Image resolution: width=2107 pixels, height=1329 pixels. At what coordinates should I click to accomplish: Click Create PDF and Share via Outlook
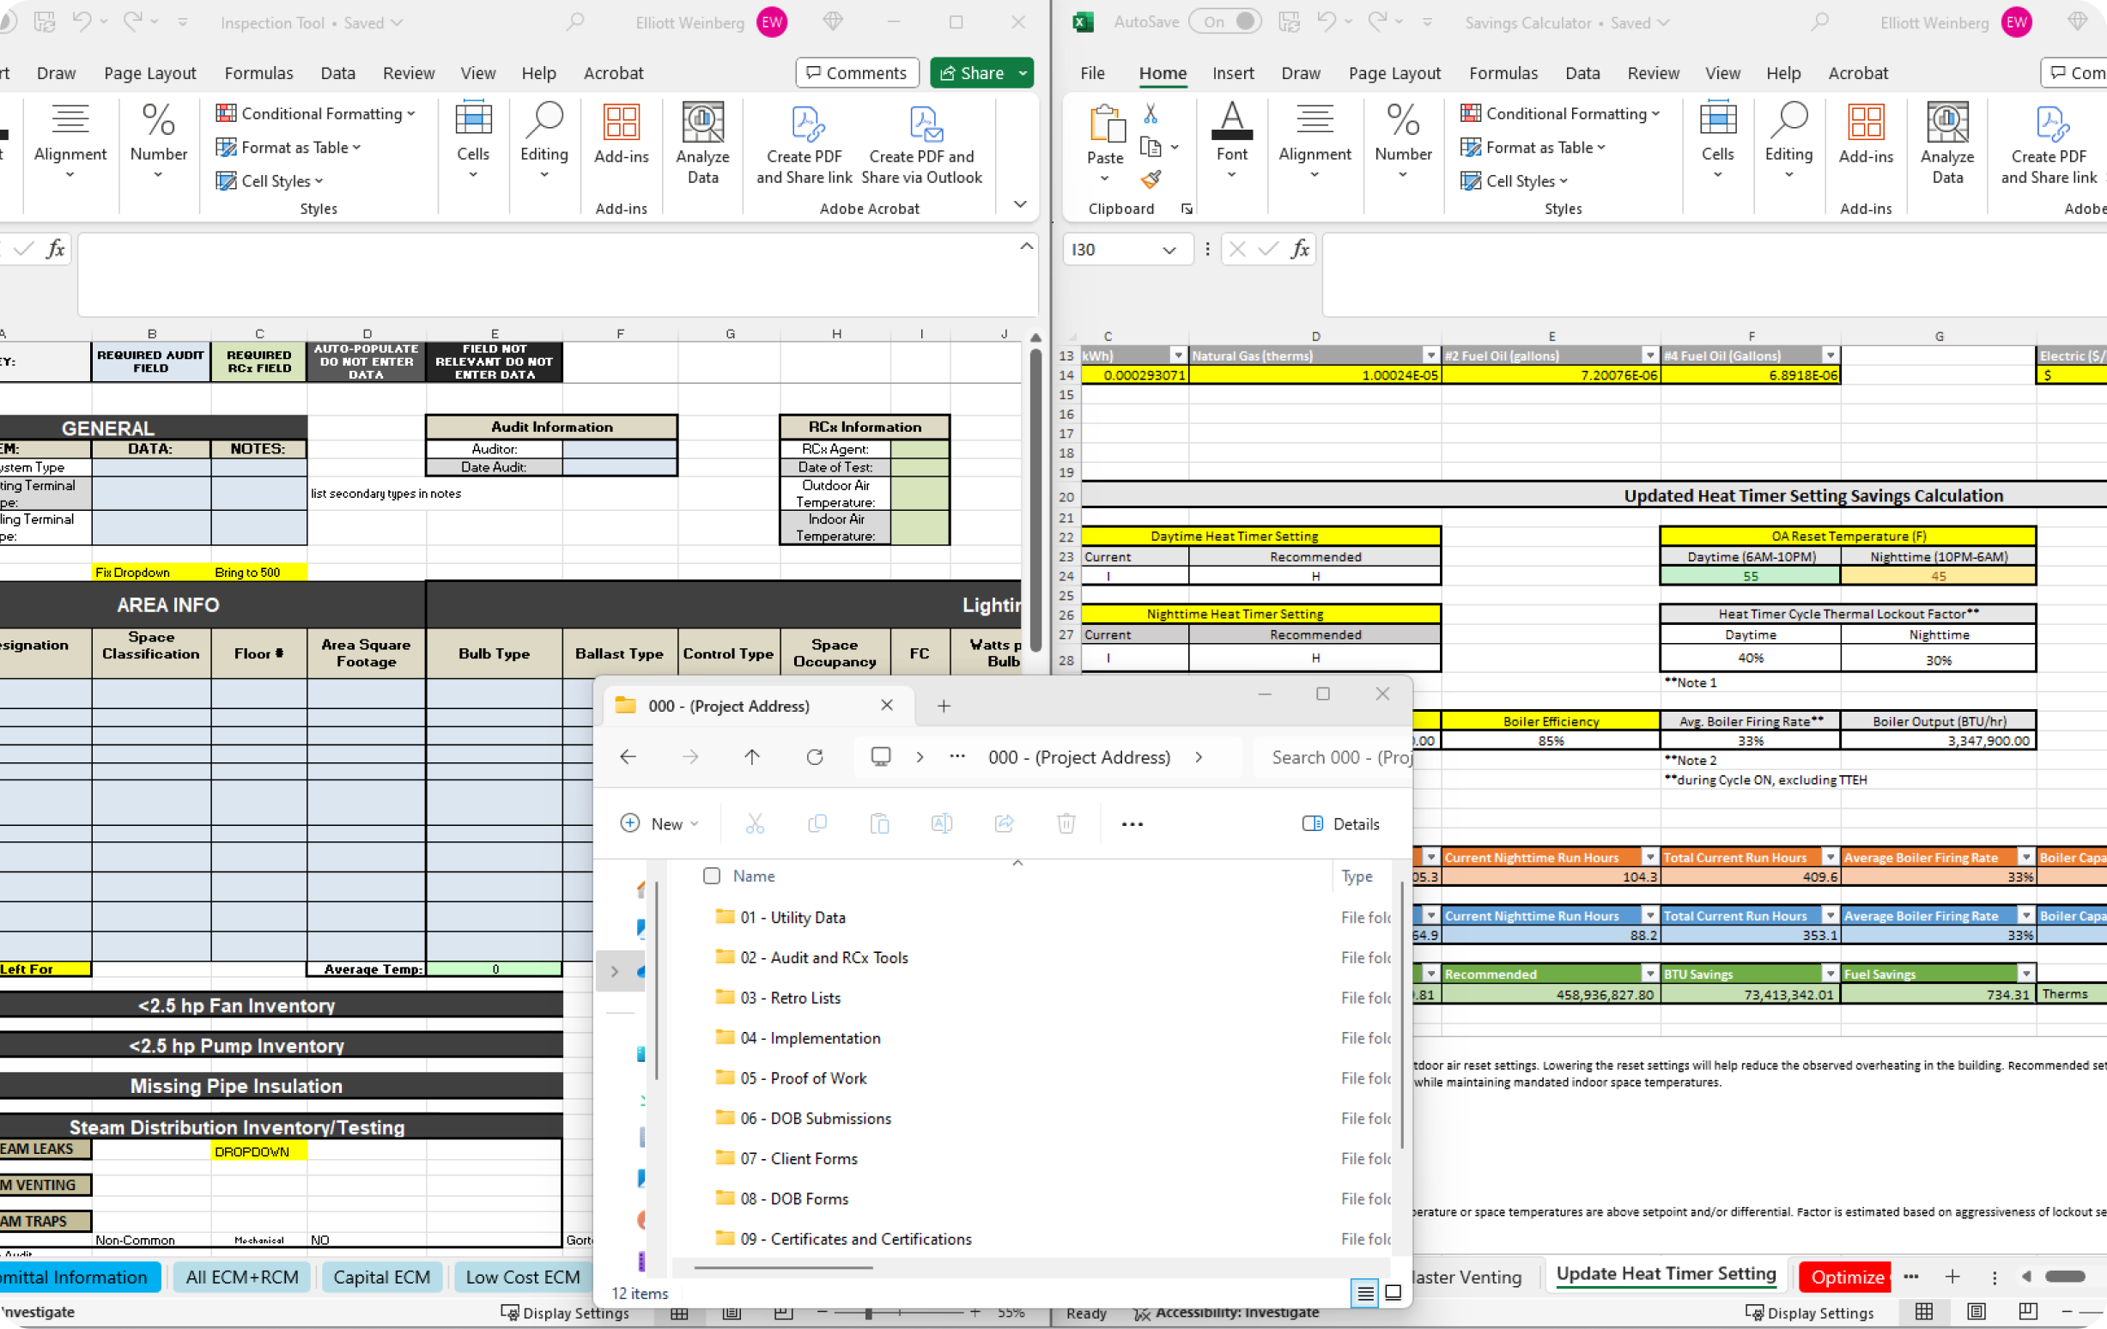pos(921,144)
